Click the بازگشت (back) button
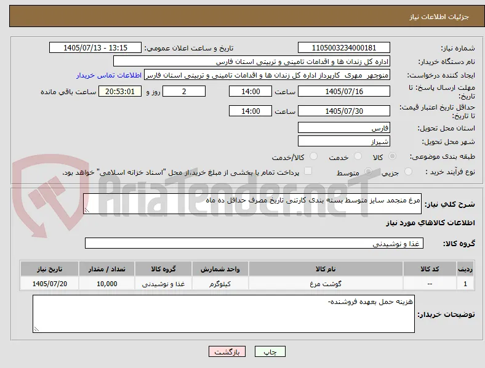Viewport: 485px width, 368px height. (227, 351)
